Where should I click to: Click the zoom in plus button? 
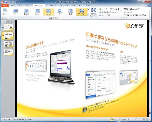[144, 119]
